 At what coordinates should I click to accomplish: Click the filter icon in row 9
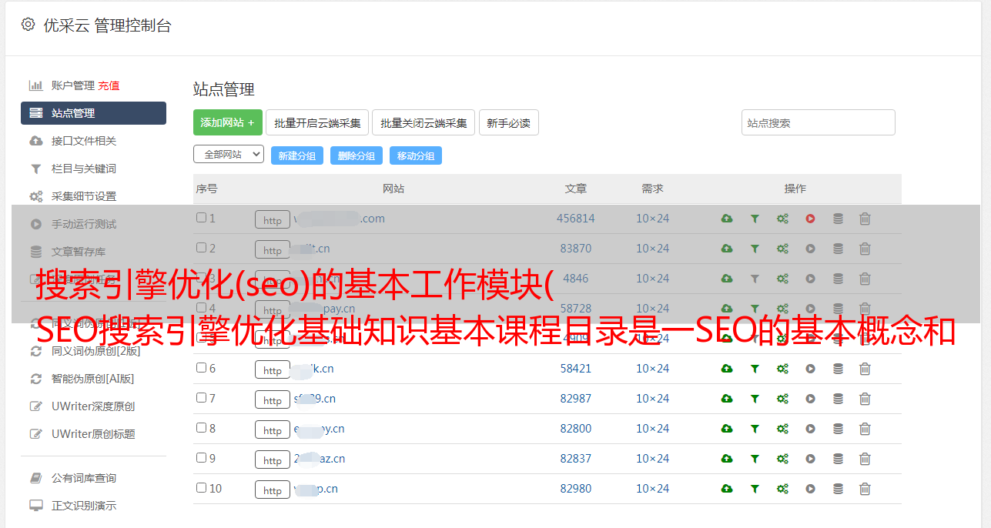click(x=755, y=459)
